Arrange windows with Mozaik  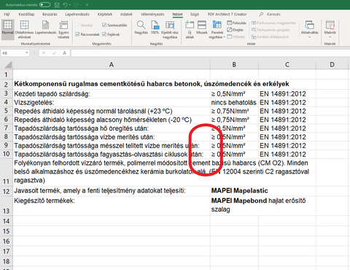[202, 28]
